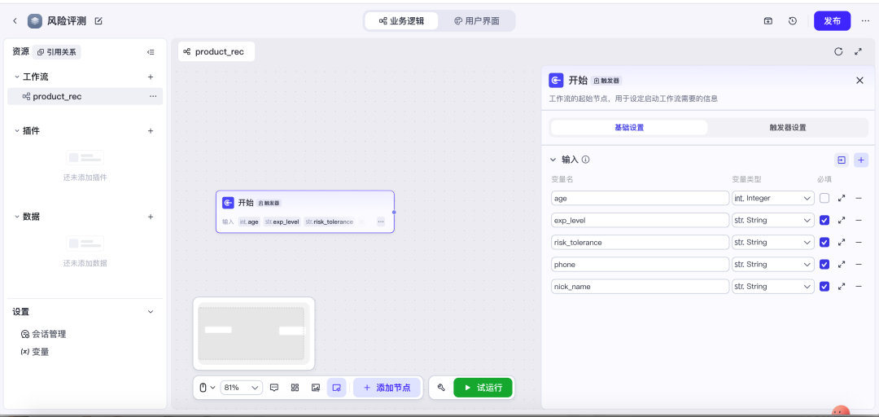Screen dimensions: 879x417
Task: Add an input variable with the plus button
Action: 861,160
